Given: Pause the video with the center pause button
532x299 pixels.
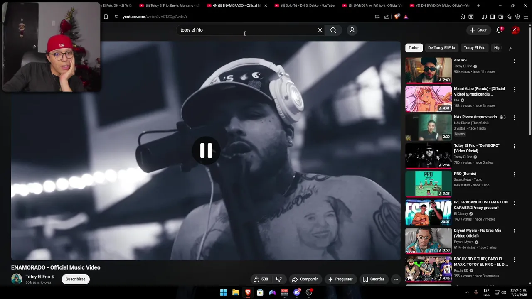Looking at the screenshot, I should tap(206, 150).
